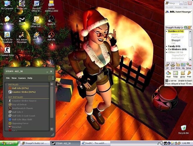Select buddy emery in AIM list

[x=175, y=34]
